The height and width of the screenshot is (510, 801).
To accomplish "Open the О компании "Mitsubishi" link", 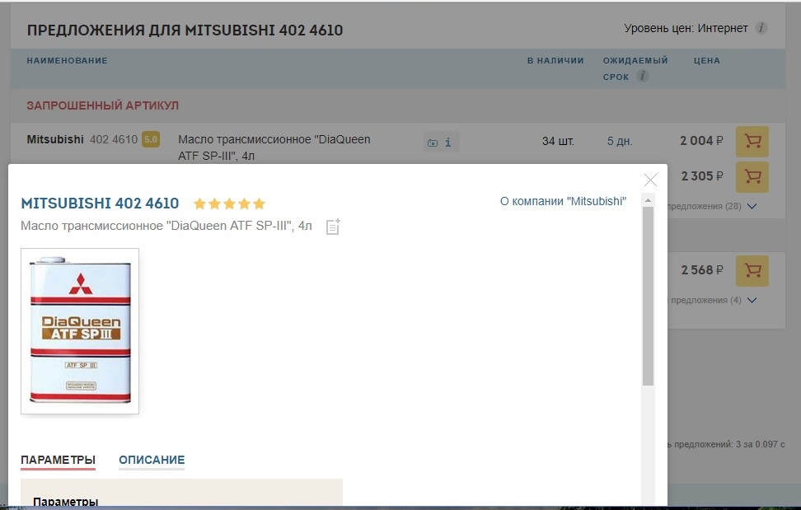I will (563, 201).
